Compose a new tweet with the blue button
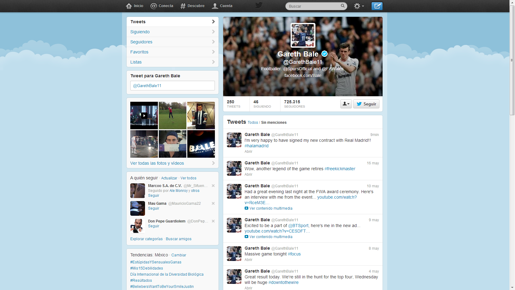Image resolution: width=515 pixels, height=290 pixels. pos(377,6)
